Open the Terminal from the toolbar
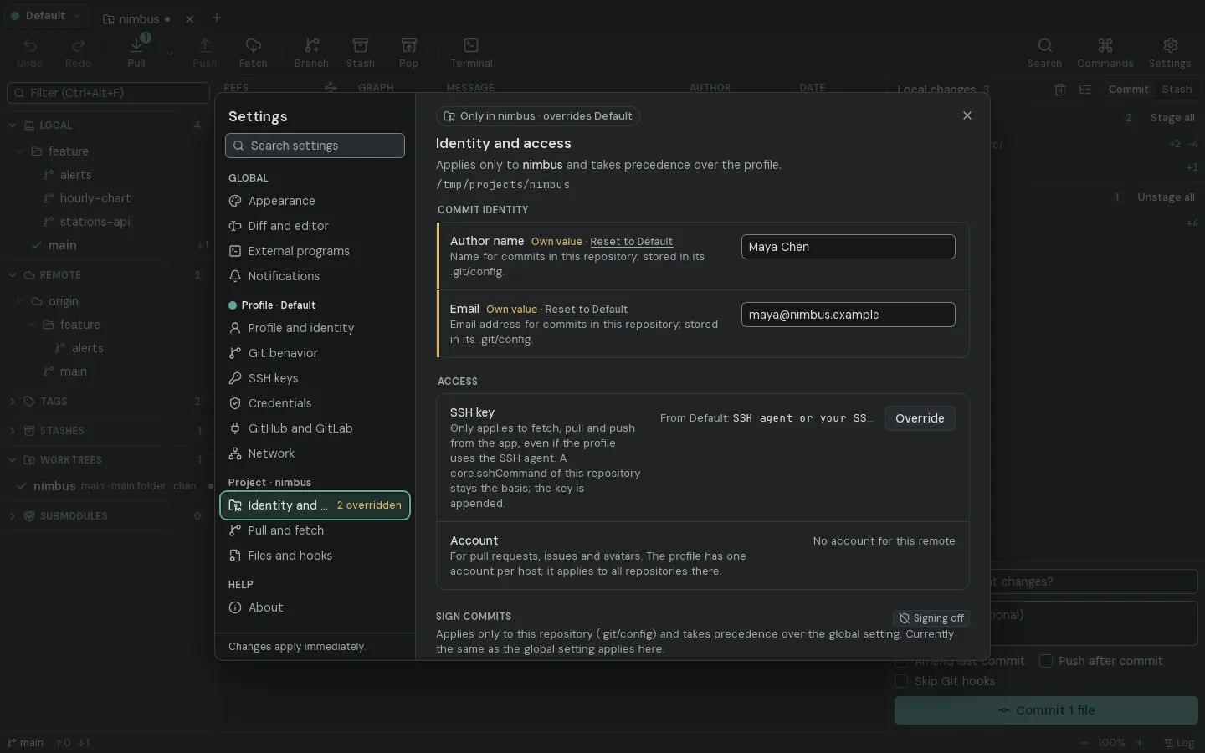The width and height of the screenshot is (1205, 753). [471, 53]
